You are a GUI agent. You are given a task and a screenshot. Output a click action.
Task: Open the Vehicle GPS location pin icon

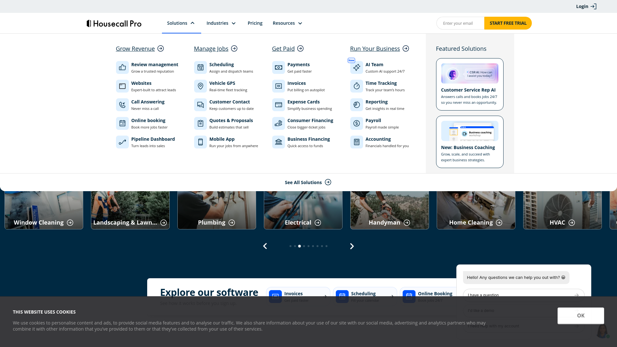tap(201, 86)
